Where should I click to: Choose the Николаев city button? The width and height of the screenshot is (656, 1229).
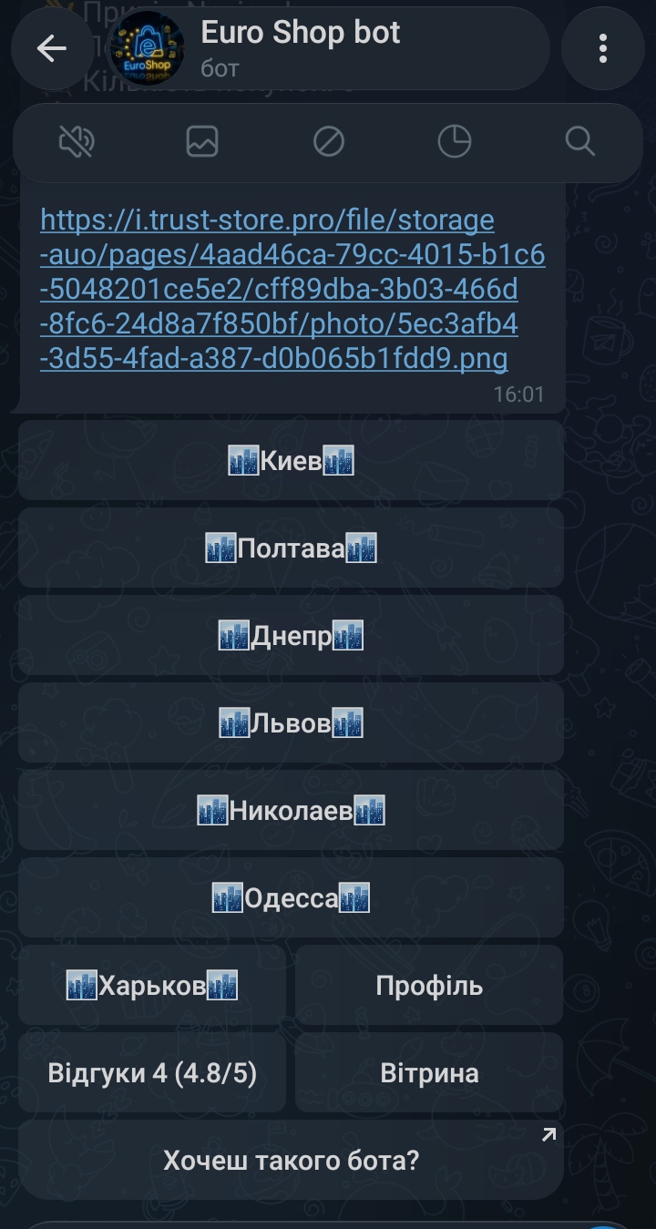[291, 811]
